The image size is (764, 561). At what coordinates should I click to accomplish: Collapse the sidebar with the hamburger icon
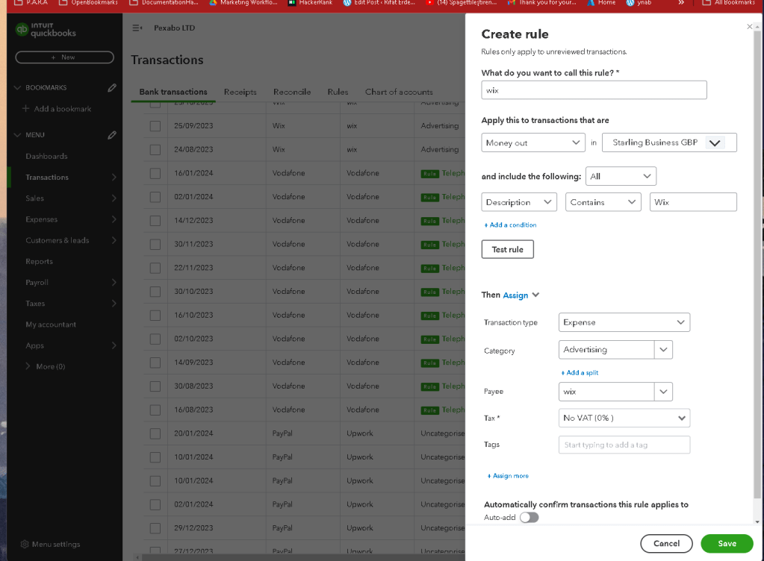tap(137, 28)
